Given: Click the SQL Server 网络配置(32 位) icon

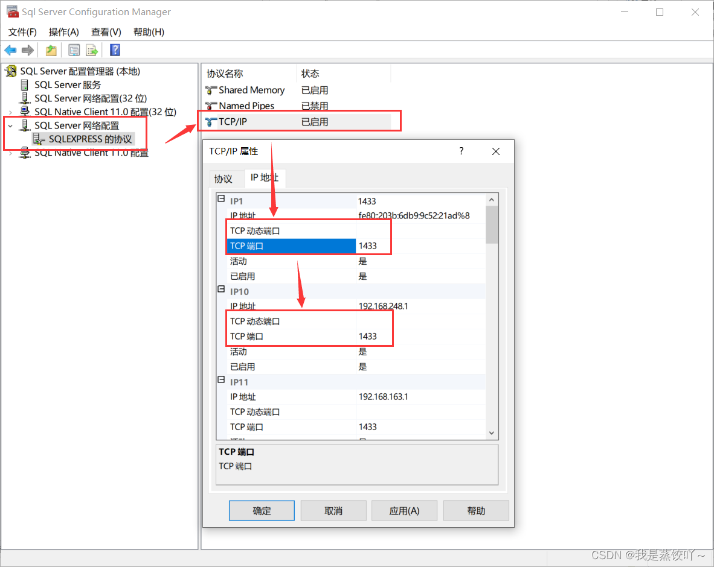Looking at the screenshot, I should tap(25, 98).
